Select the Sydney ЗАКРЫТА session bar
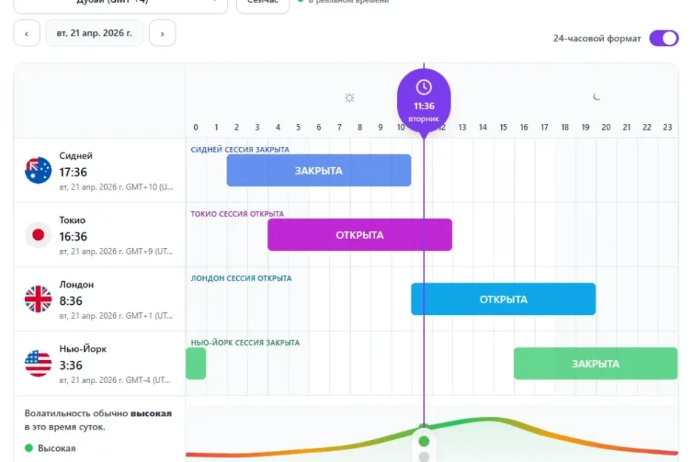Viewport: 693px width, 462px height. point(319,170)
